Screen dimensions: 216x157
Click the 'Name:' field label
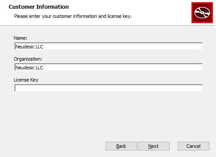click(x=21, y=38)
